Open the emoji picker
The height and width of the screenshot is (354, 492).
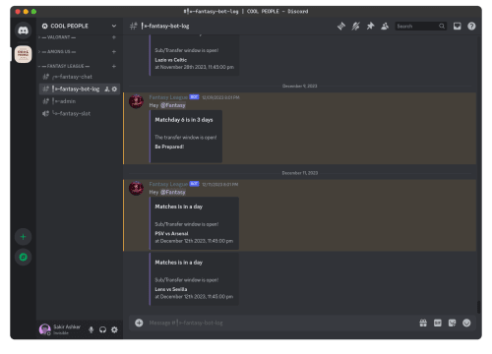[466, 324]
